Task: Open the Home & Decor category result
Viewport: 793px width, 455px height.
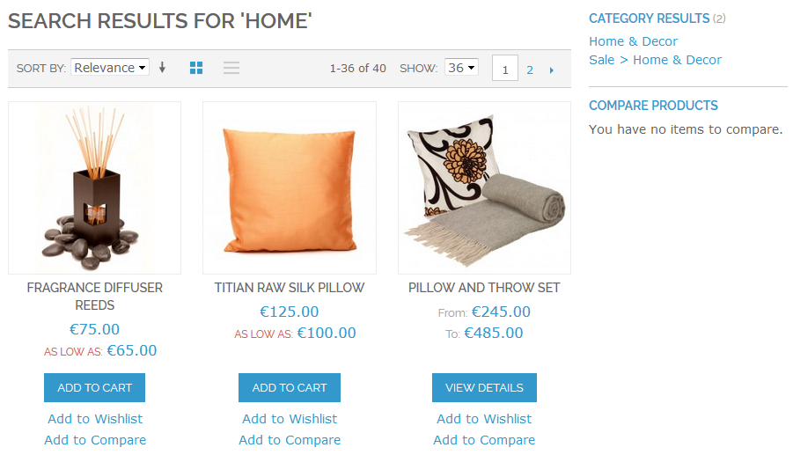Action: 633,41
